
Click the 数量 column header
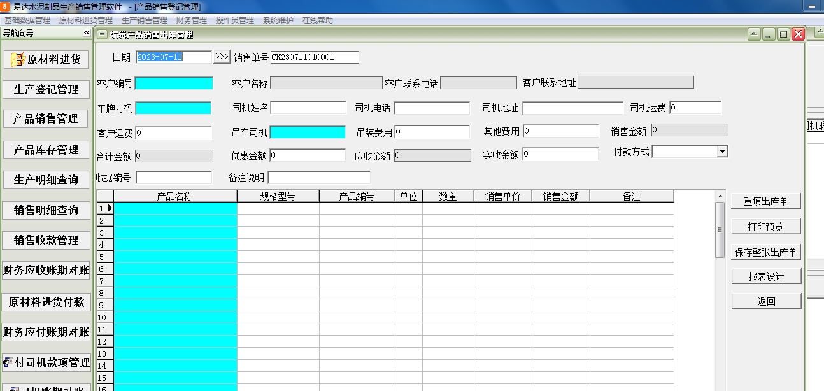[448, 197]
